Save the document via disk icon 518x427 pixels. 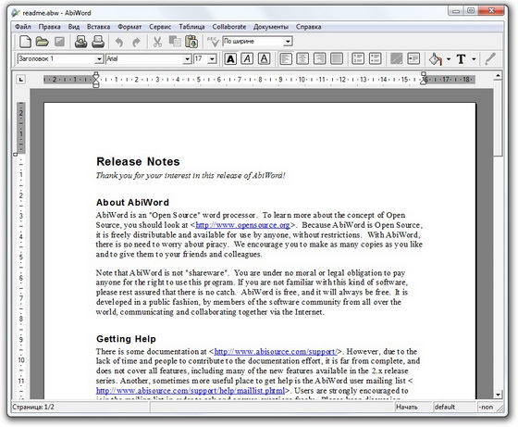click(59, 42)
